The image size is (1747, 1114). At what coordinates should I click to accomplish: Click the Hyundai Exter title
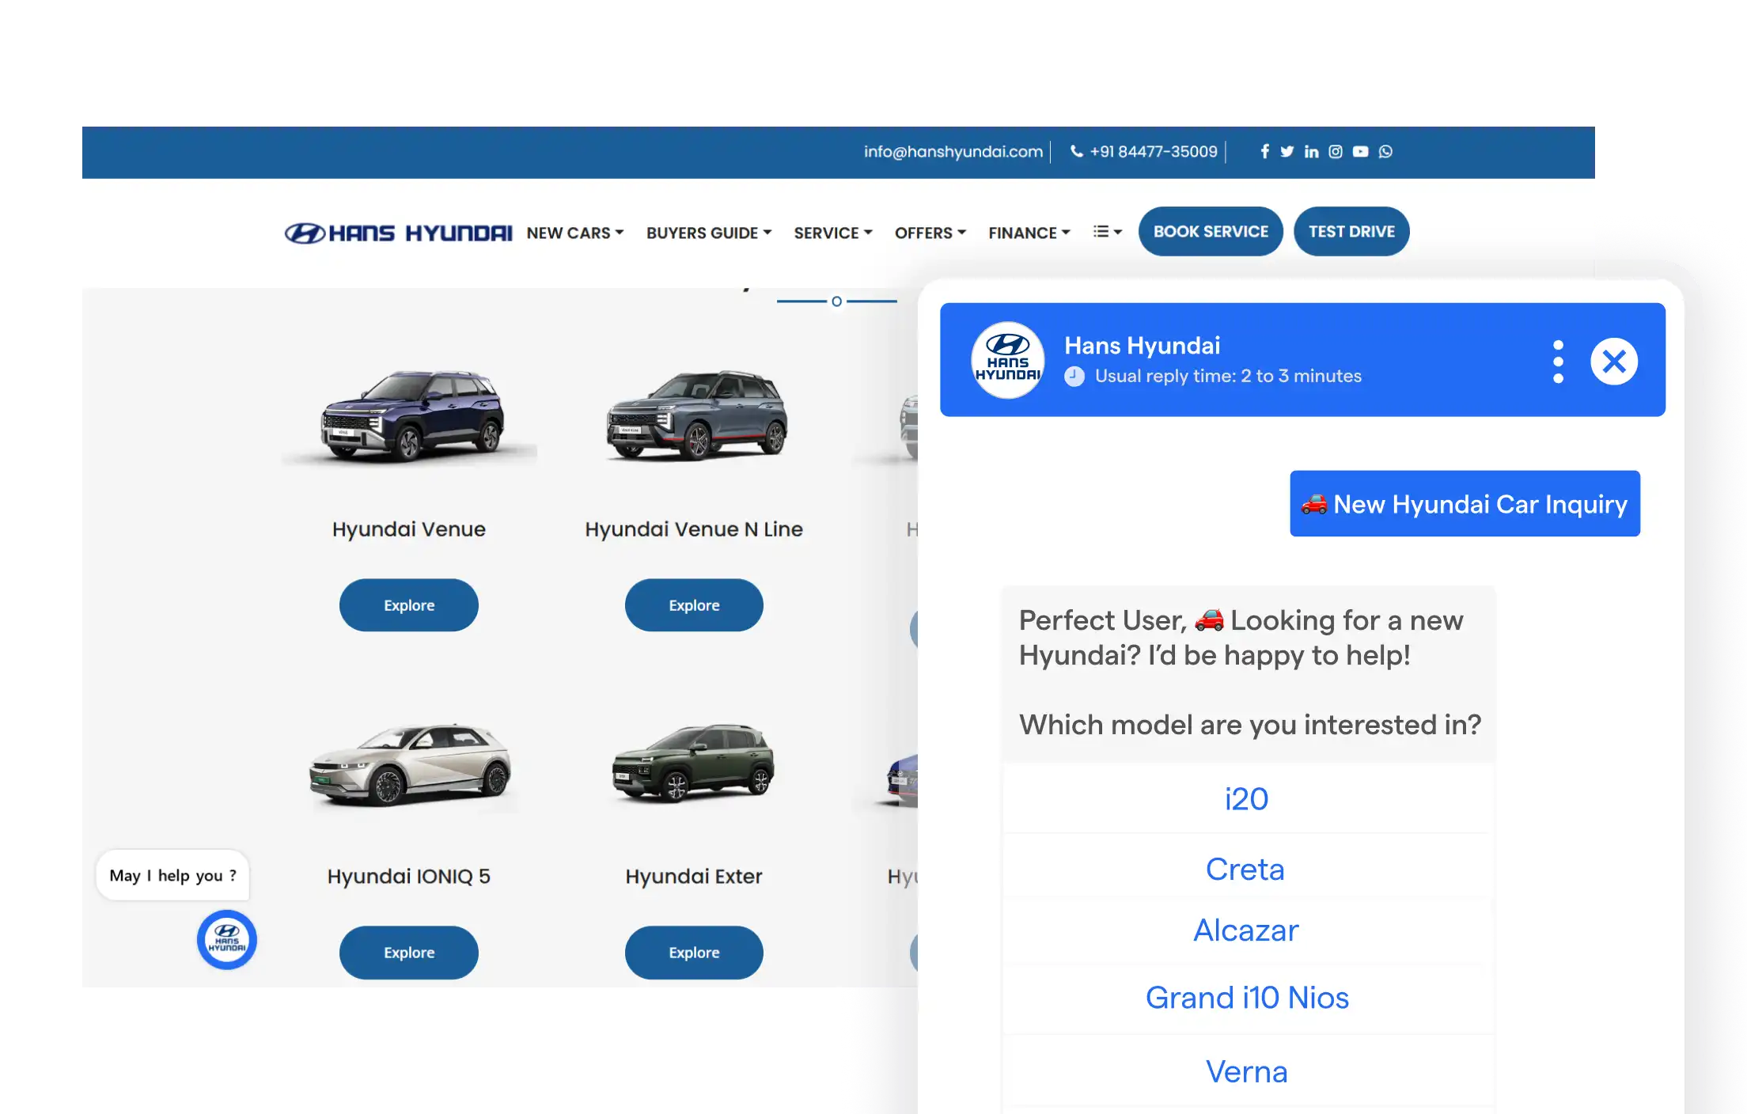click(x=694, y=877)
